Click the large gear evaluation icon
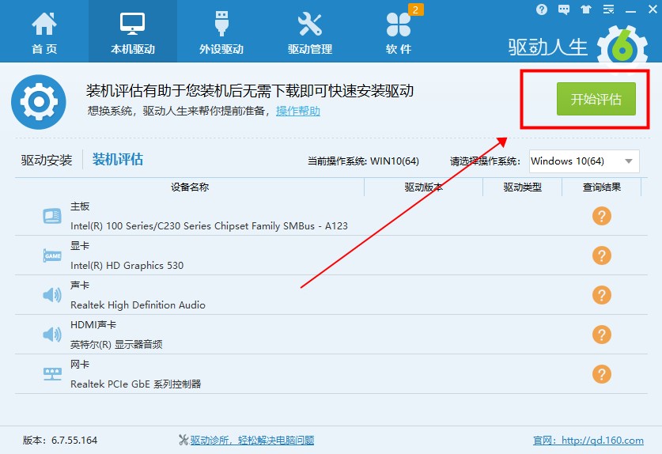The height and width of the screenshot is (454, 662). pyautogui.click(x=39, y=102)
